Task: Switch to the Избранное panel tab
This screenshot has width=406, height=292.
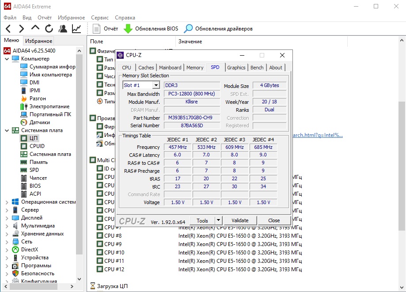Action: 38,41
